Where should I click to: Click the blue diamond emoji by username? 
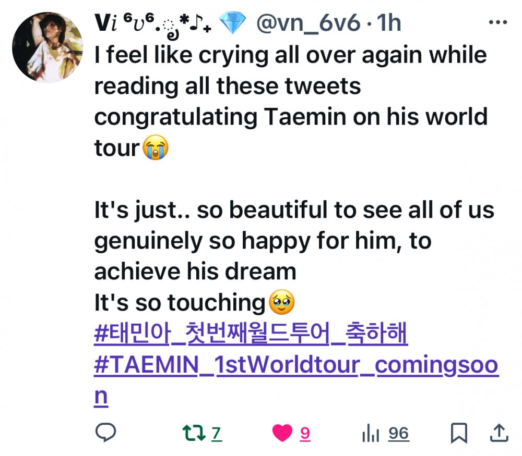click(233, 22)
